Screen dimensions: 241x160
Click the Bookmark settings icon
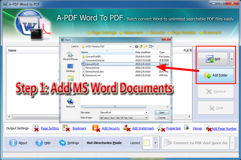(66, 128)
